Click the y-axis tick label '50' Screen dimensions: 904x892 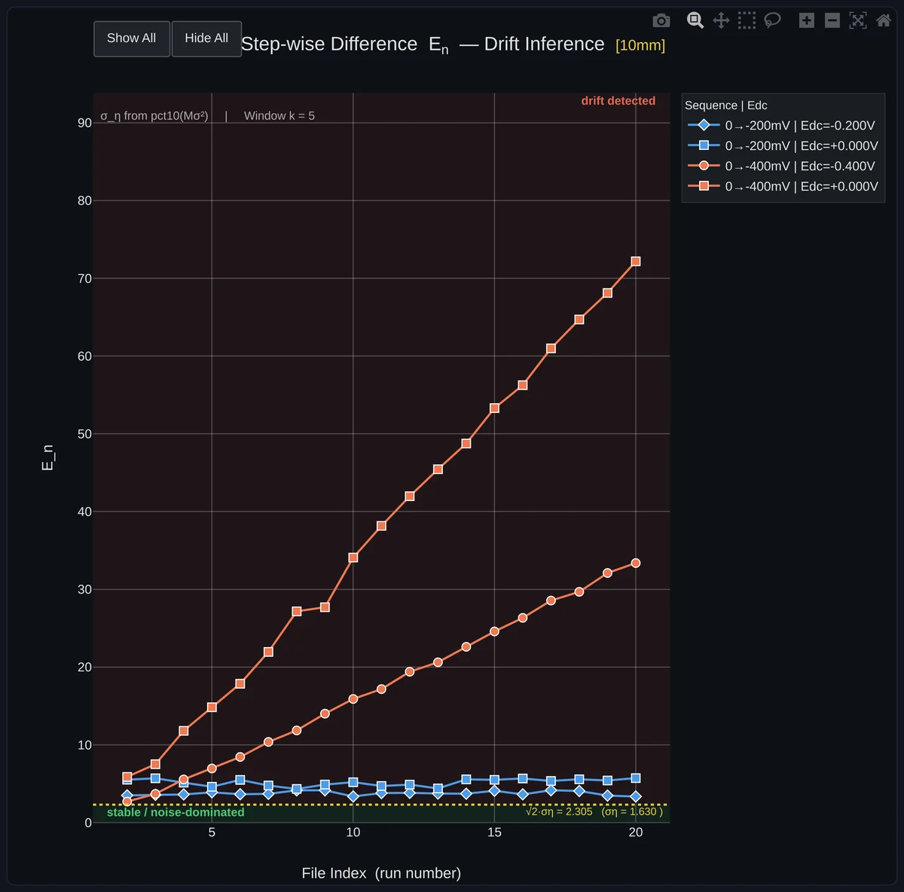[84, 434]
